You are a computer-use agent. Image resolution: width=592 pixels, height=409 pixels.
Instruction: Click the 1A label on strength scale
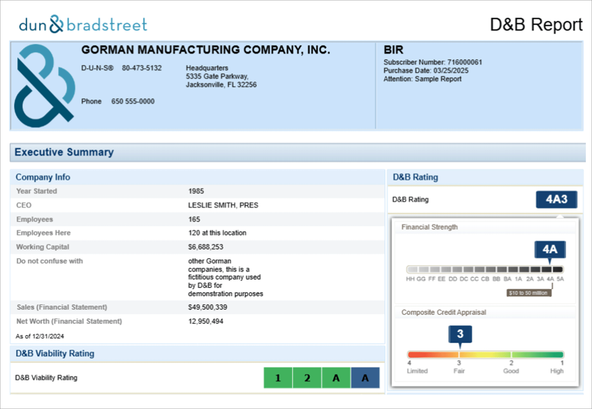tap(518, 279)
